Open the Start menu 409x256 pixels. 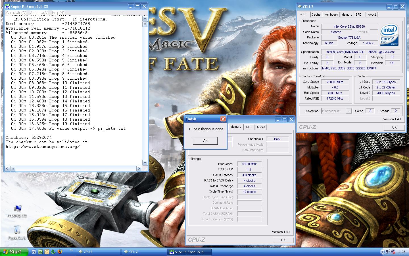(x=14, y=252)
